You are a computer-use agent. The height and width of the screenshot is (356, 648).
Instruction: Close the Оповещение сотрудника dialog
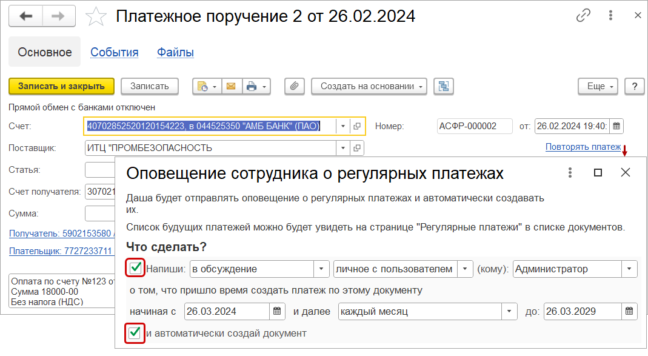[x=626, y=172]
